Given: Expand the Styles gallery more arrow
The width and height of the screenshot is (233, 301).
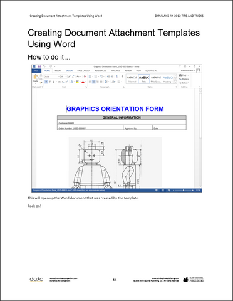Looking at the screenshot, I should pos(175,82).
